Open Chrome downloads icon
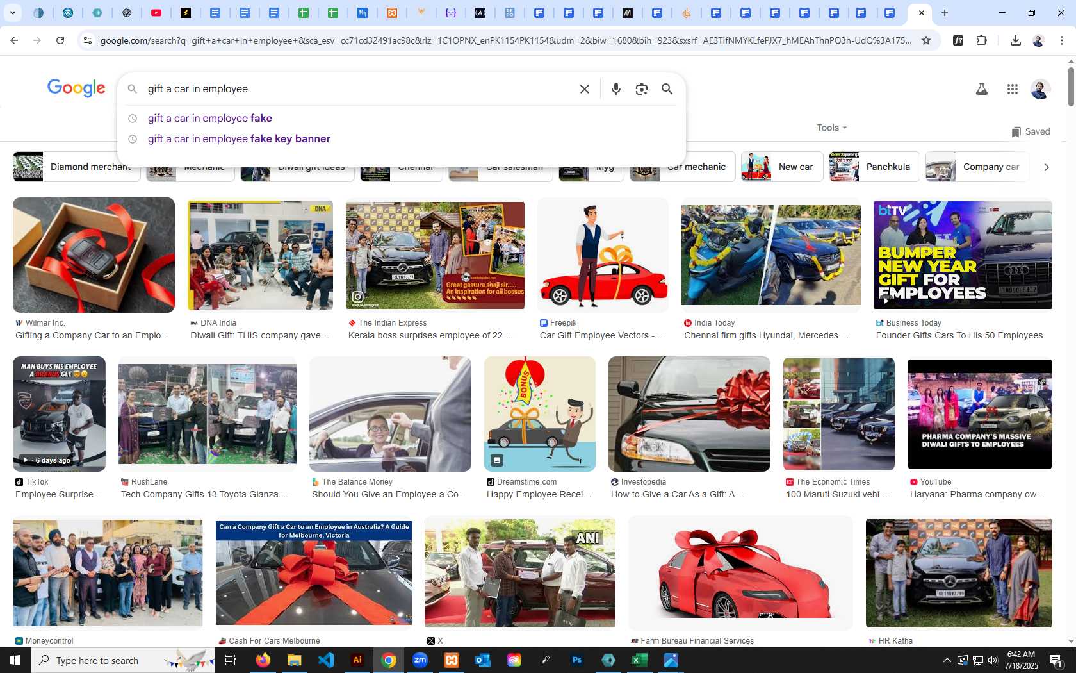 (1015, 40)
